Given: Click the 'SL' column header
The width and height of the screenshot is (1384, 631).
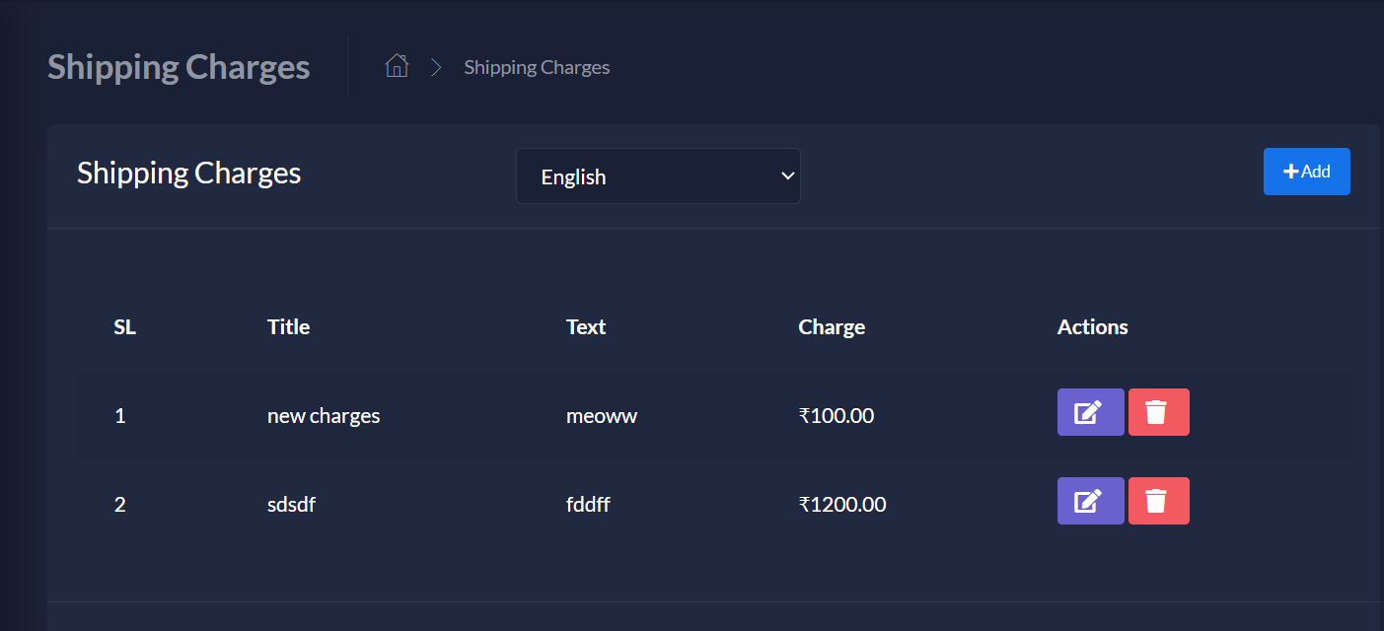Looking at the screenshot, I should 124,326.
